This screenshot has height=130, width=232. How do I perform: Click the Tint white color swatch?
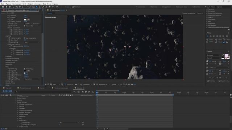point(25,19)
